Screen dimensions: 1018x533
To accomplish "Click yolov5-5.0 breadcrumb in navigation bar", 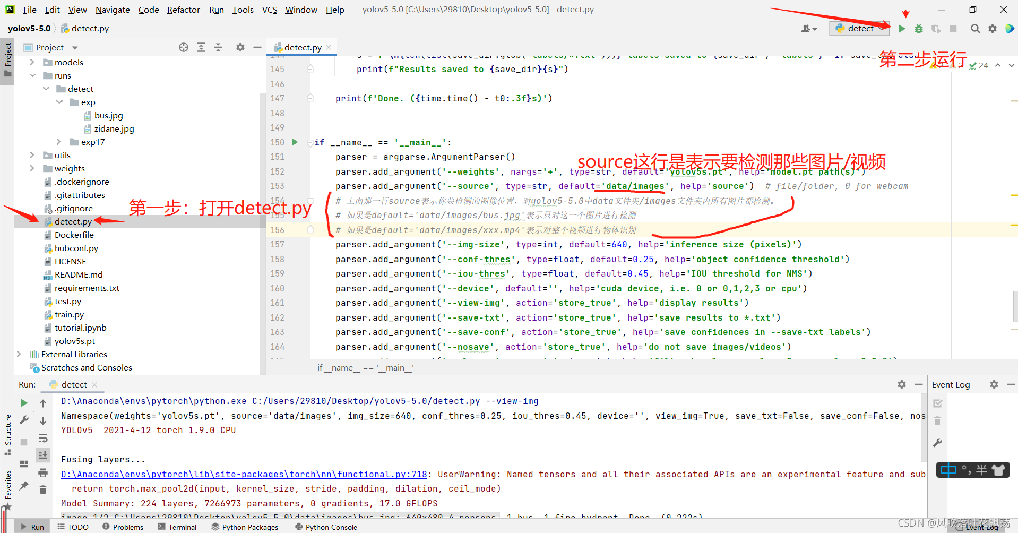I will pyautogui.click(x=29, y=28).
